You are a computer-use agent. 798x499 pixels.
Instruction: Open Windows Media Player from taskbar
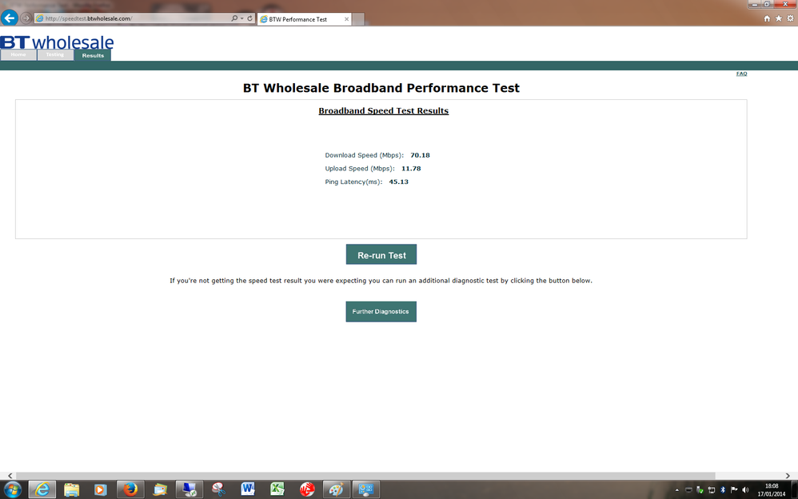[100, 490]
